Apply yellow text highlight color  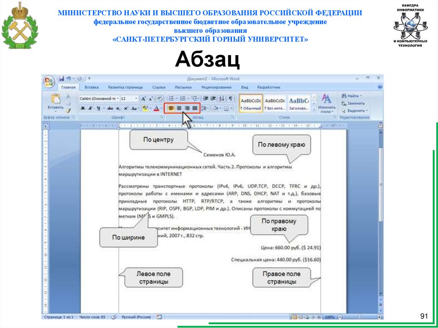(x=145, y=108)
